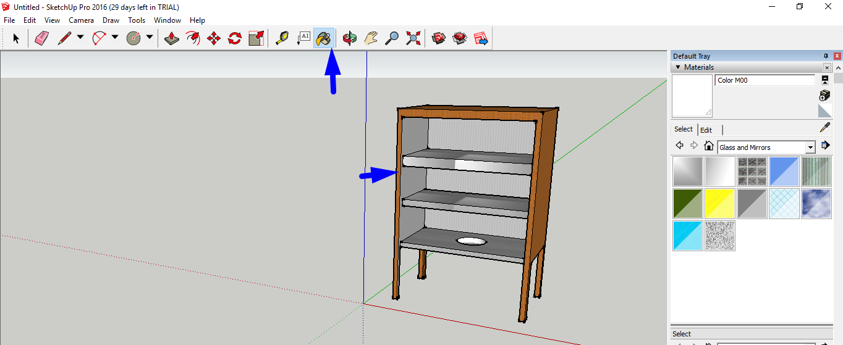This screenshot has height=345, width=843.
Task: Open the In Model home icon
Action: click(x=709, y=146)
